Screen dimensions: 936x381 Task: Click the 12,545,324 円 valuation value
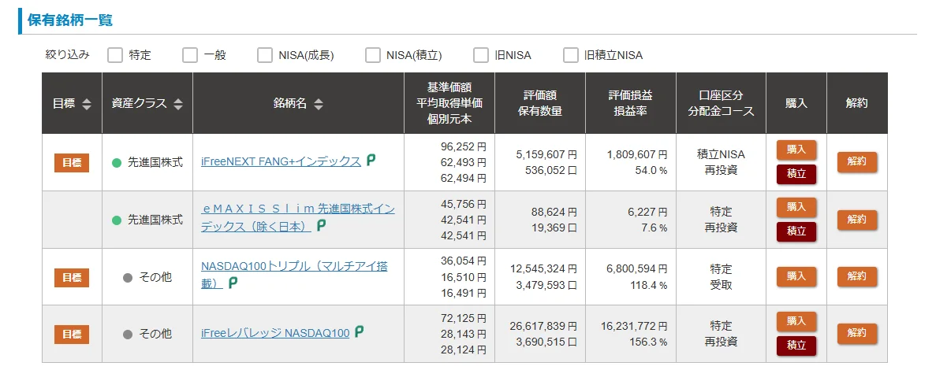[x=543, y=269]
